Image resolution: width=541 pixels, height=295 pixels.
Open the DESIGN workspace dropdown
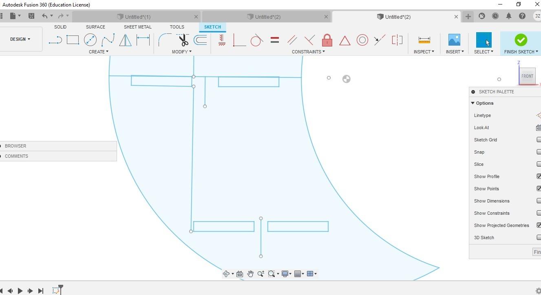pyautogui.click(x=20, y=39)
